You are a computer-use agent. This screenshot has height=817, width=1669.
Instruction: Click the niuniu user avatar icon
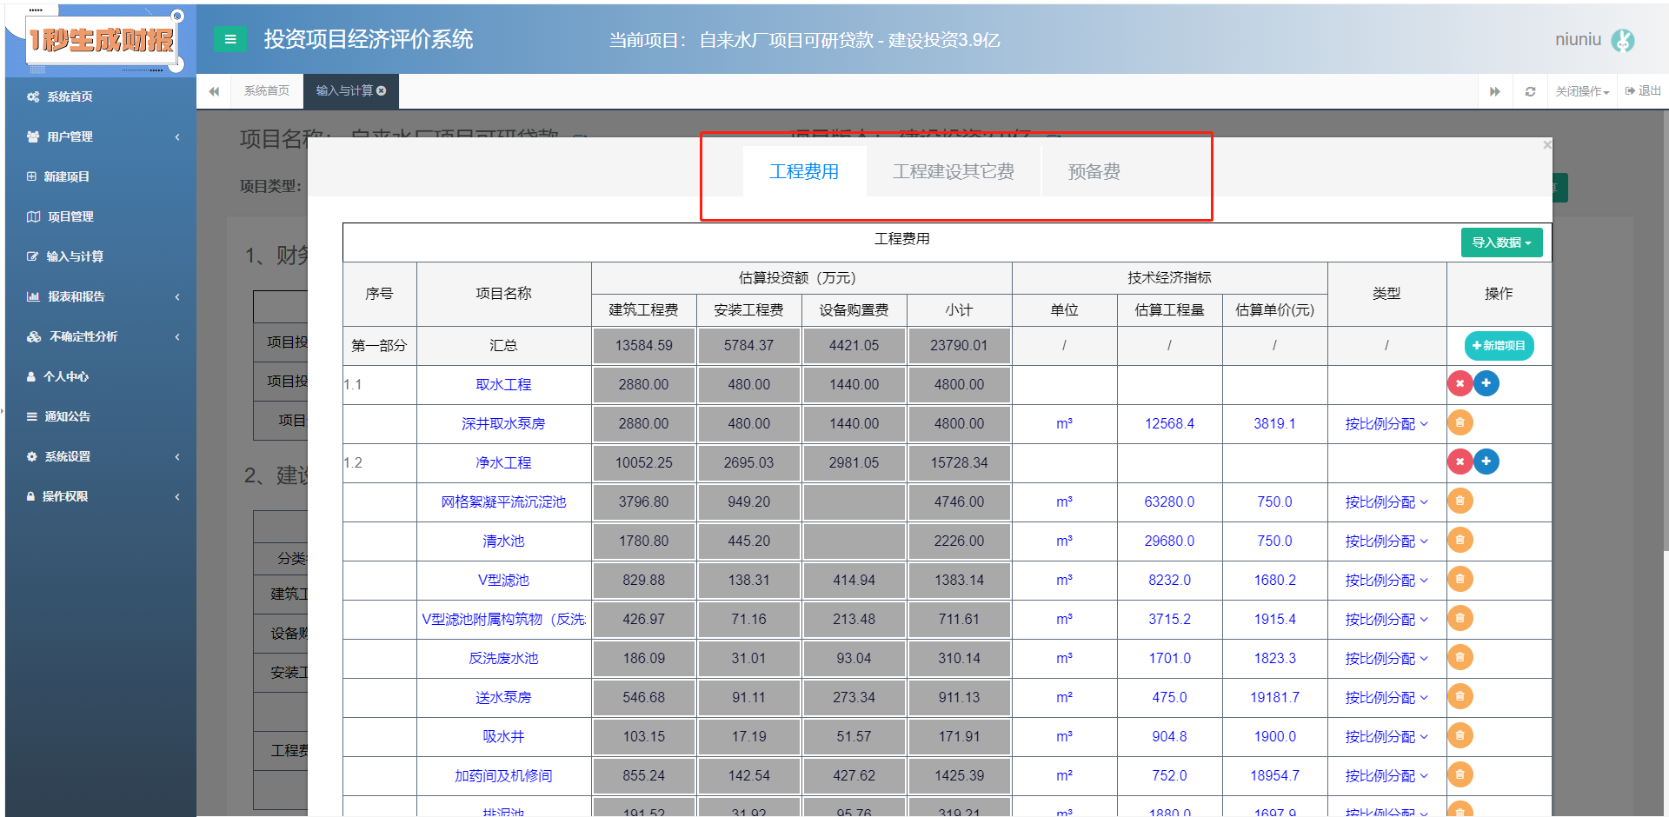point(1624,40)
